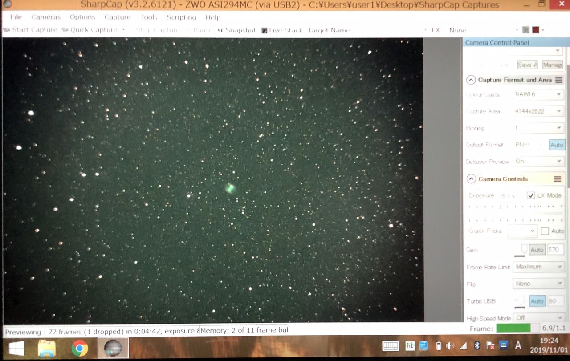
Task: Open the Debayer Preview dropdown
Action: pyautogui.click(x=538, y=161)
